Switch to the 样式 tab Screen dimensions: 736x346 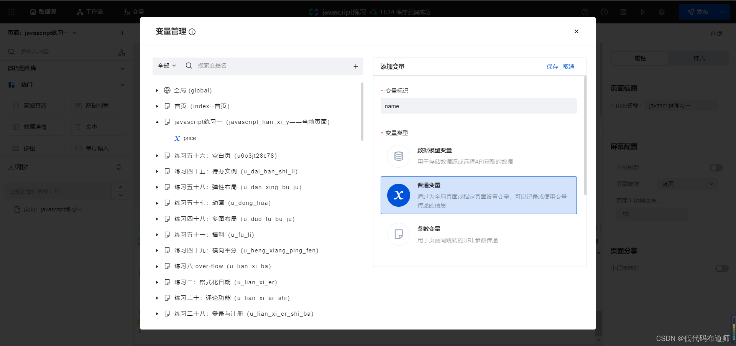pyautogui.click(x=699, y=58)
